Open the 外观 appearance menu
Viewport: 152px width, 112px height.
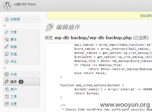[21, 74]
